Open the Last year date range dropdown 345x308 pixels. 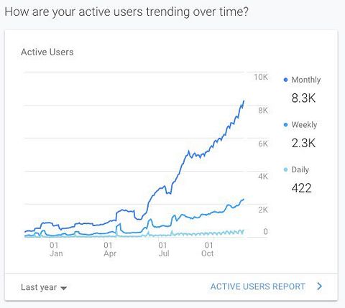coord(44,287)
